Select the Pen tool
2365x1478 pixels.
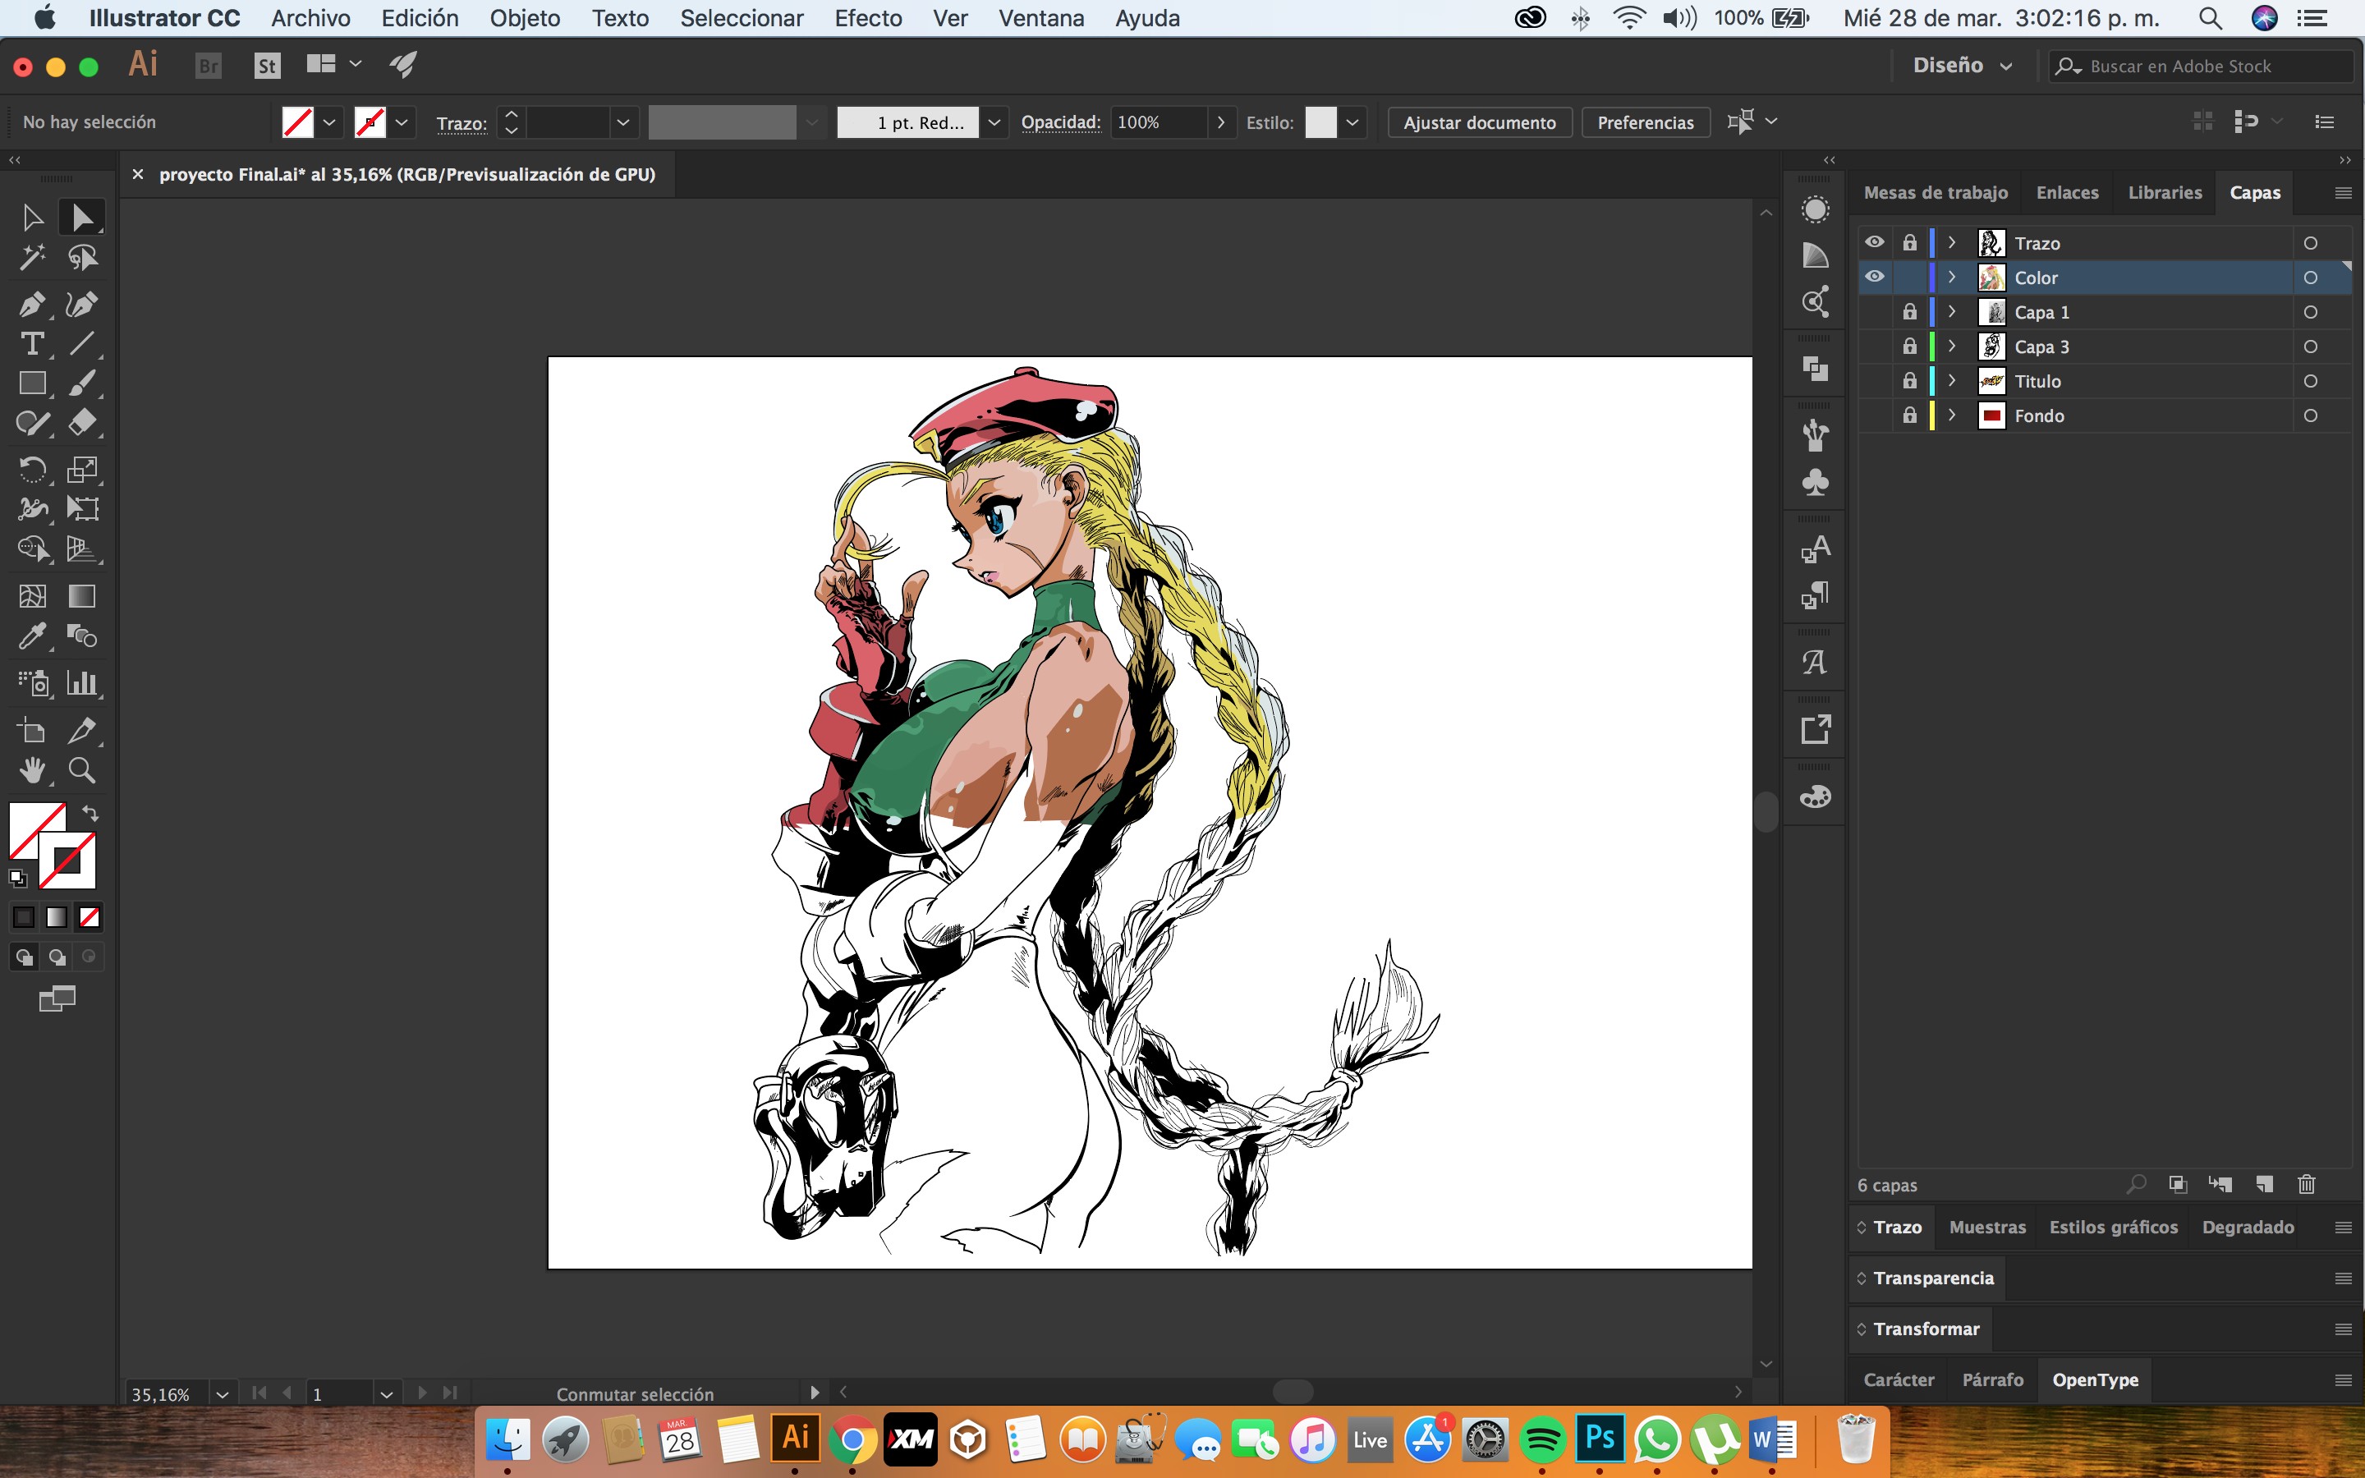(31, 304)
